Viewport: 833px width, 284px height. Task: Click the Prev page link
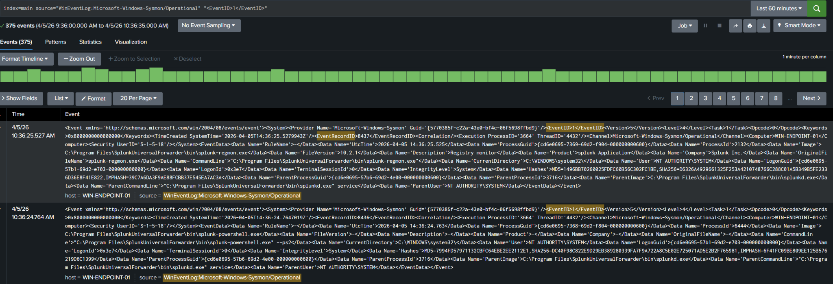tap(656, 98)
